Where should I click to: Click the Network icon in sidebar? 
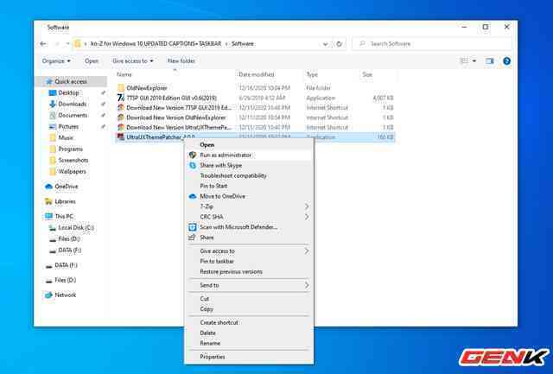tap(48, 295)
